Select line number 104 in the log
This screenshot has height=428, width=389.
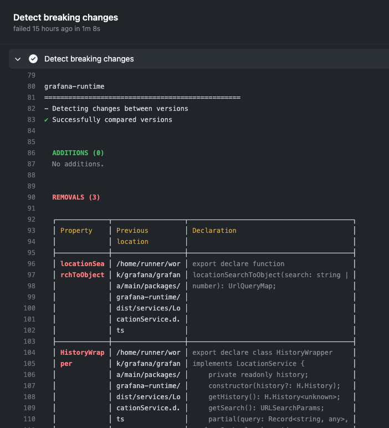pos(29,353)
